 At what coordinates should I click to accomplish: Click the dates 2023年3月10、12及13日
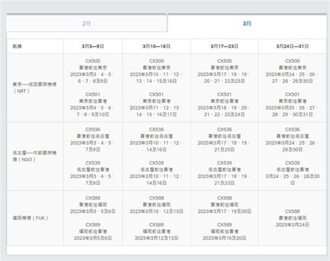(157, 211)
